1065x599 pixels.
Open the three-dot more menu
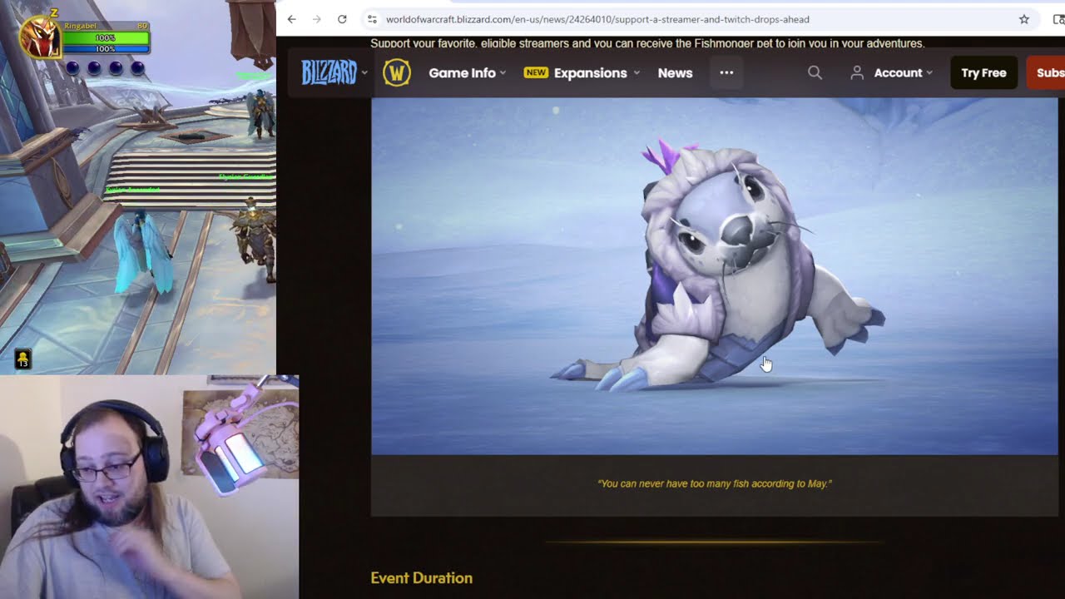pyautogui.click(x=726, y=73)
